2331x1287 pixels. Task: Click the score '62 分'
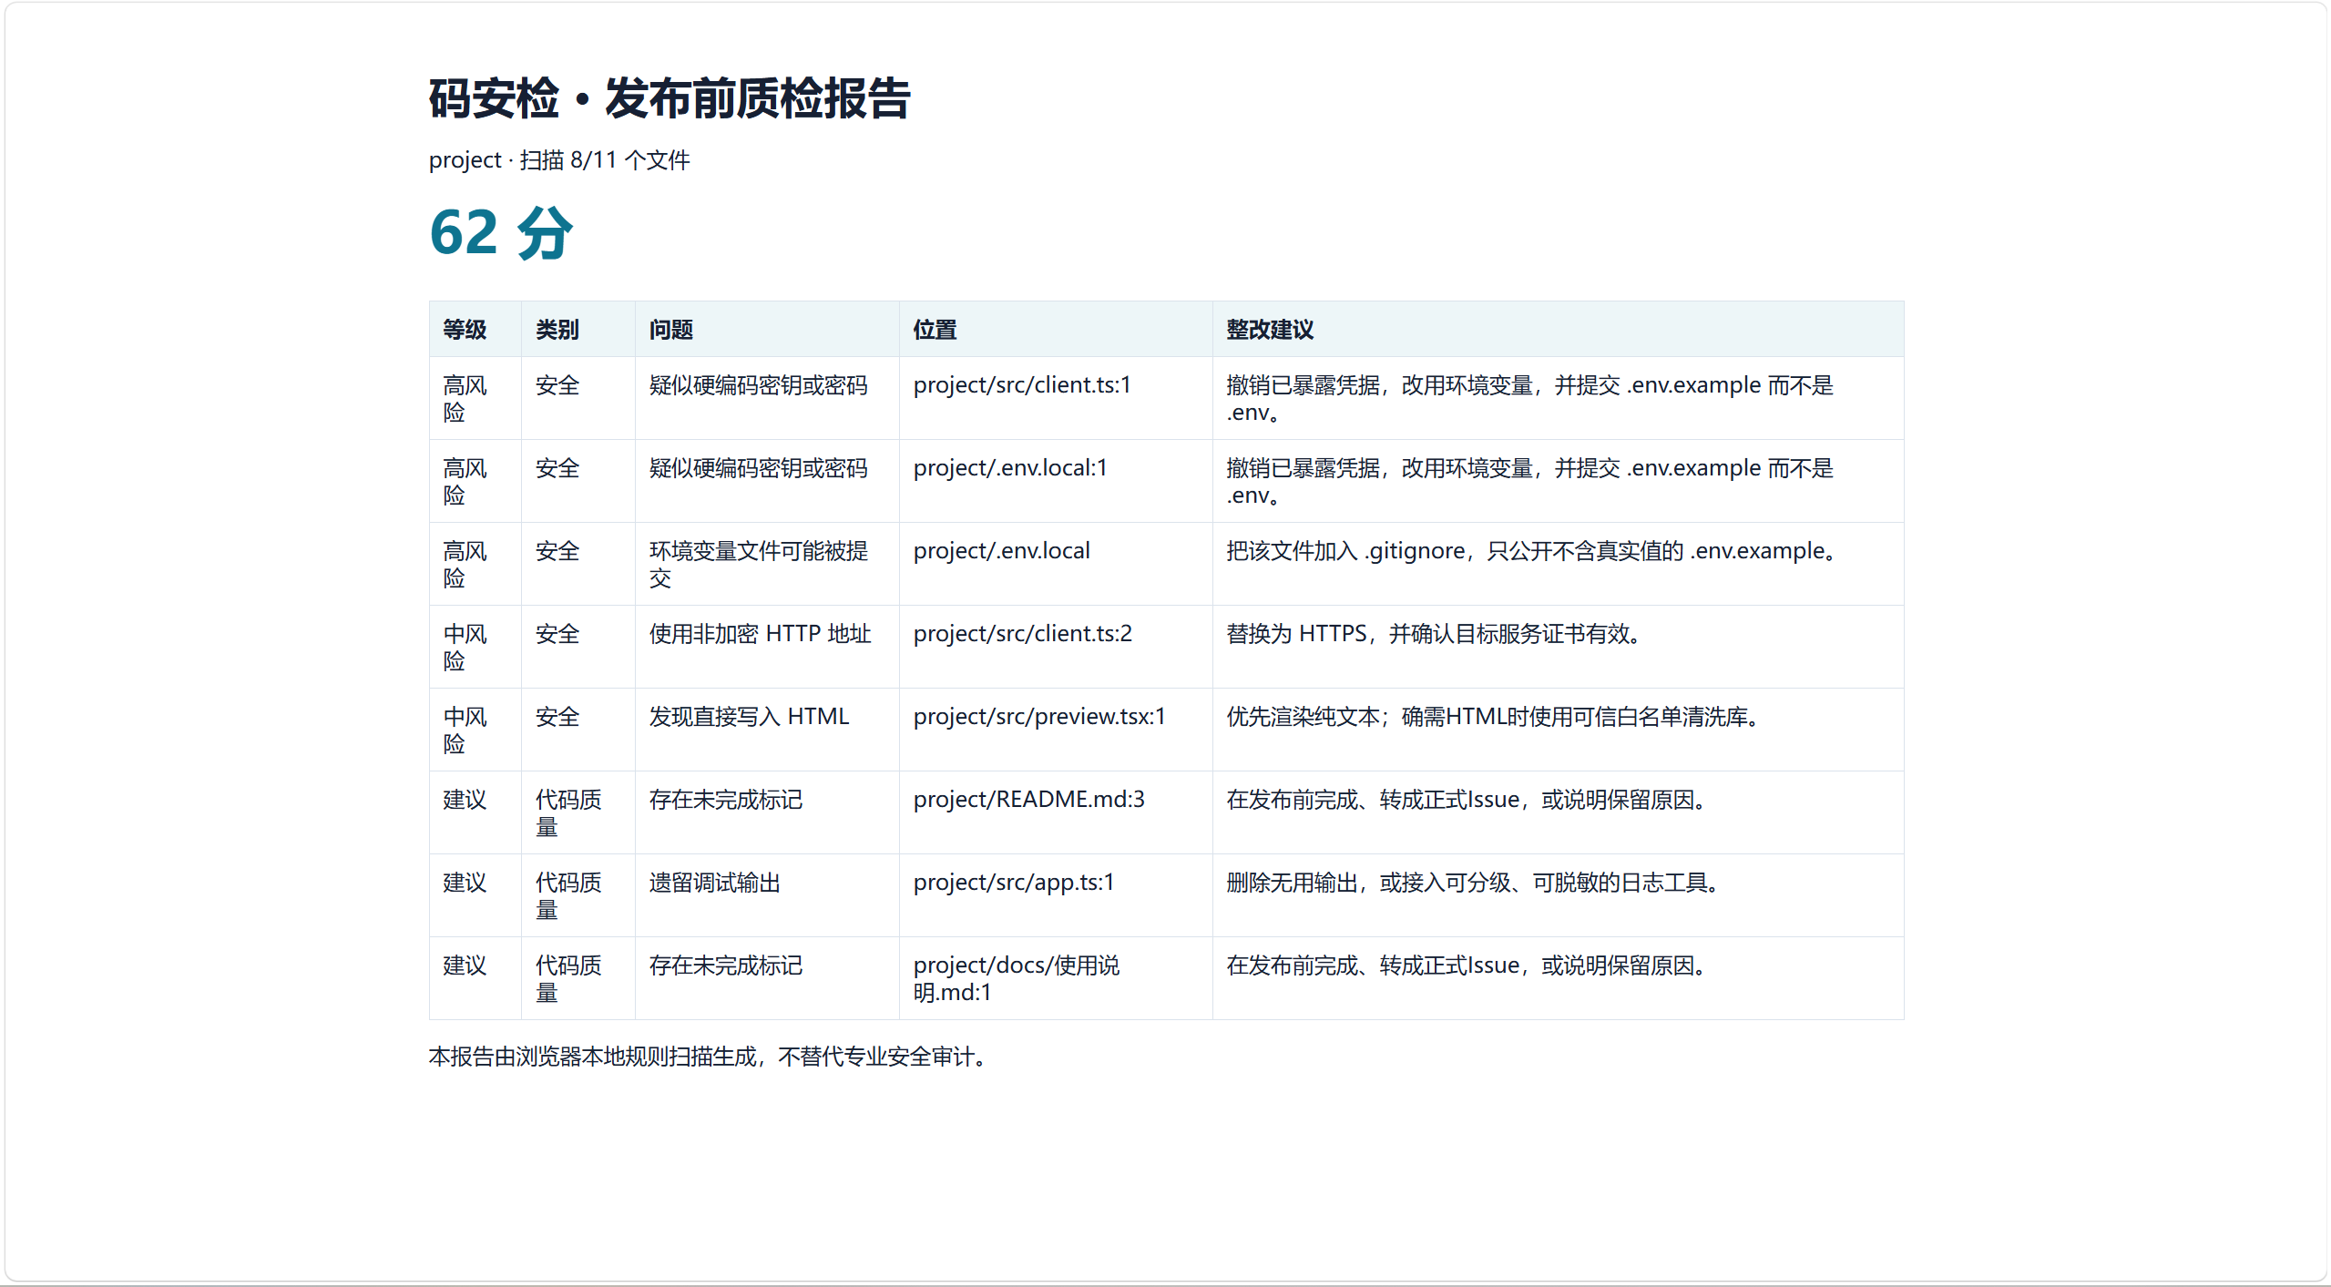coord(501,232)
